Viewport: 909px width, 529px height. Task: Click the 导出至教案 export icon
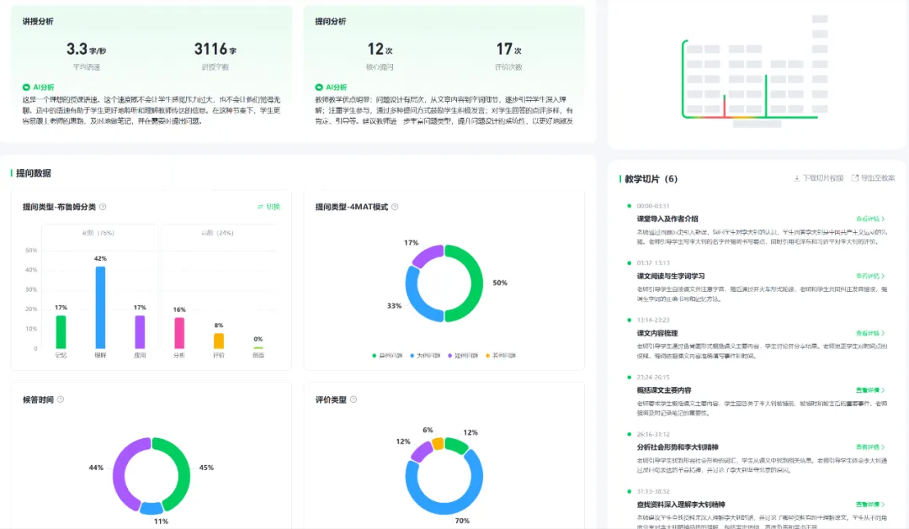click(x=855, y=178)
